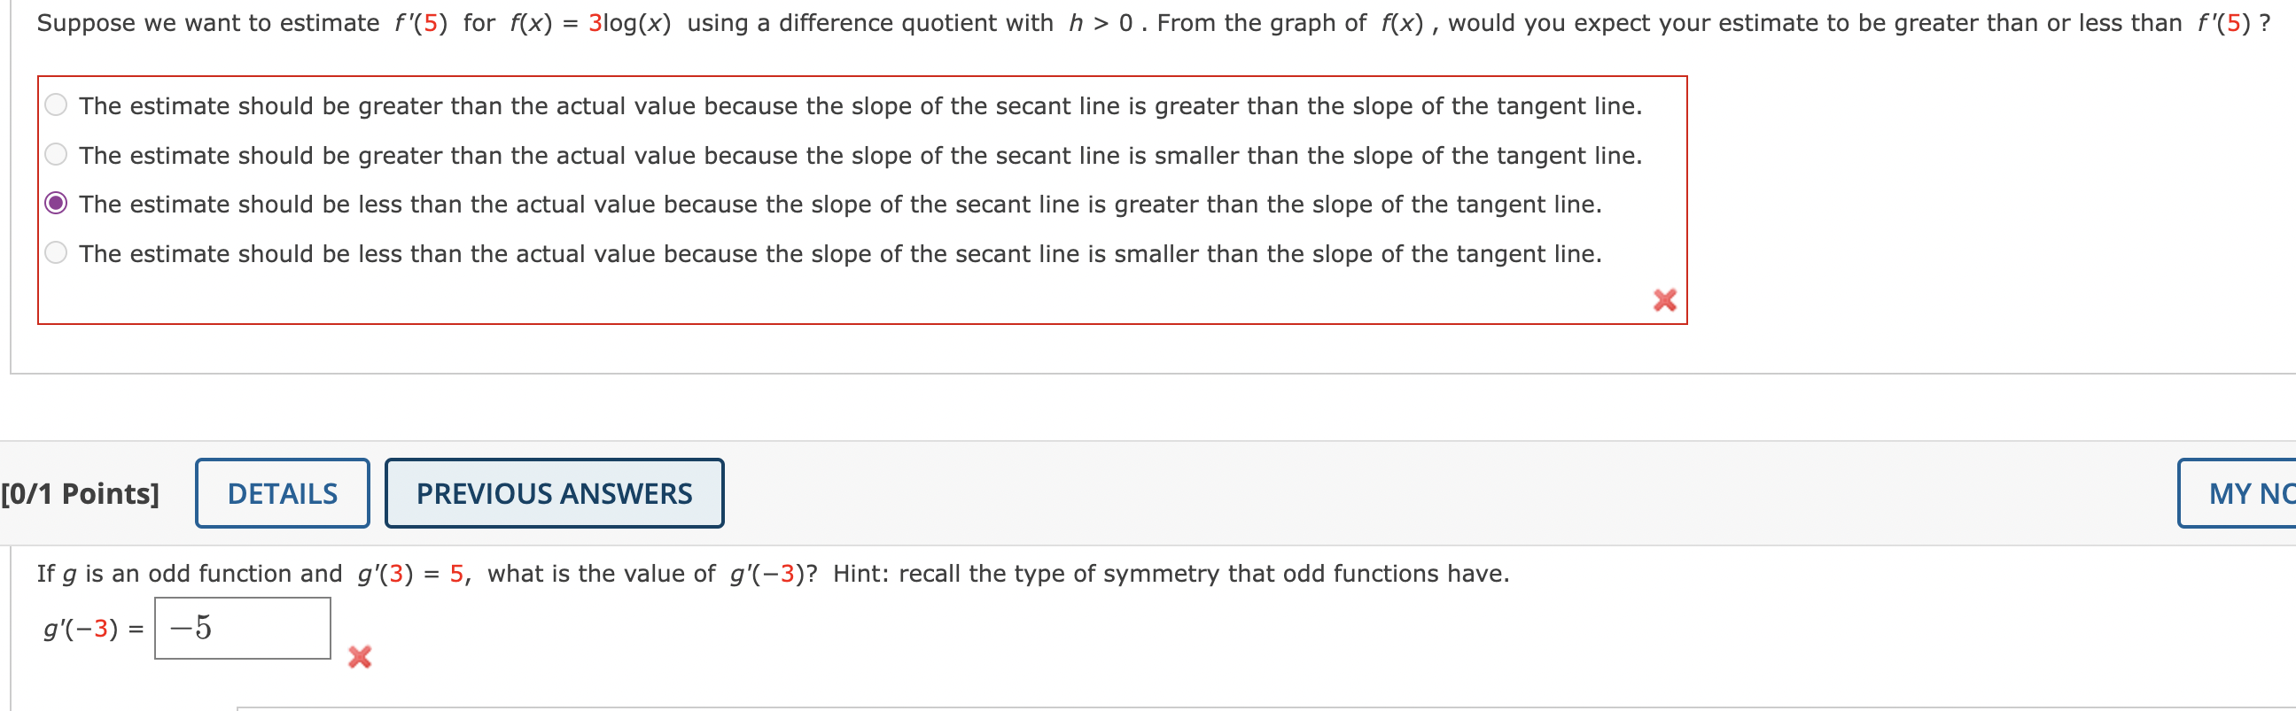Click the red X beside the g'(-3) answer box

pos(361,659)
